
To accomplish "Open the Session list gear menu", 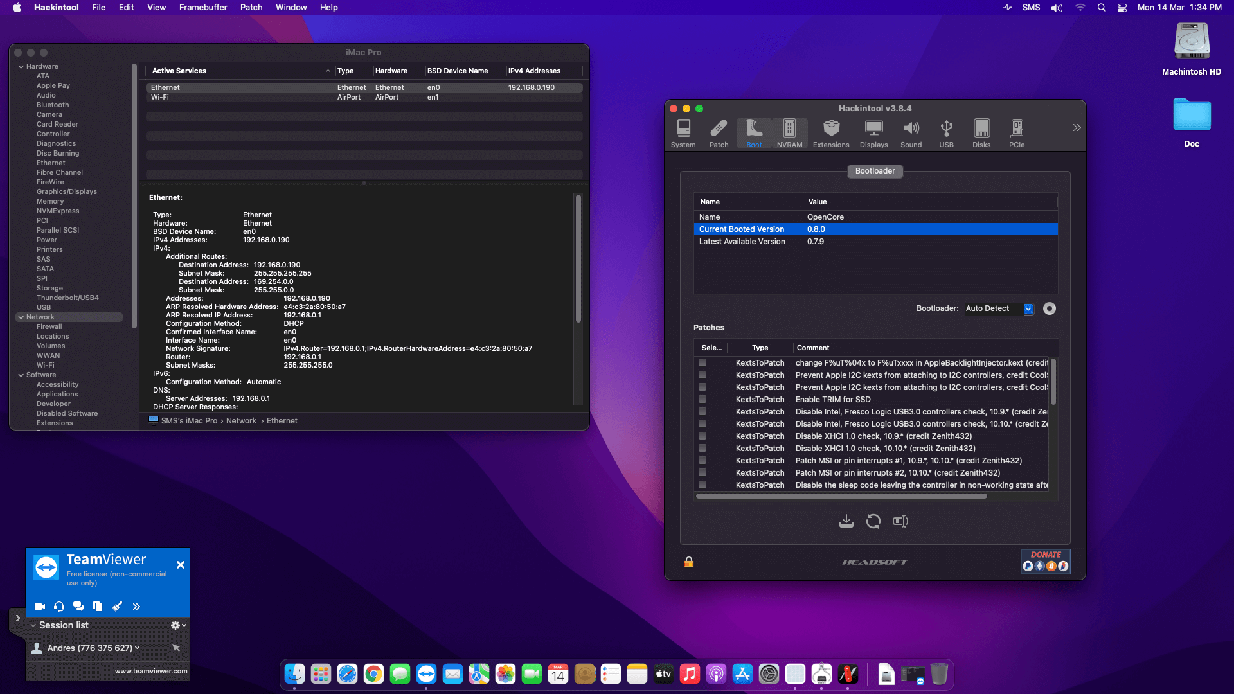I will (178, 625).
